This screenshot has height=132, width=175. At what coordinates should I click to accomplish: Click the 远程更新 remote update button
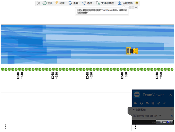coord(125,3)
